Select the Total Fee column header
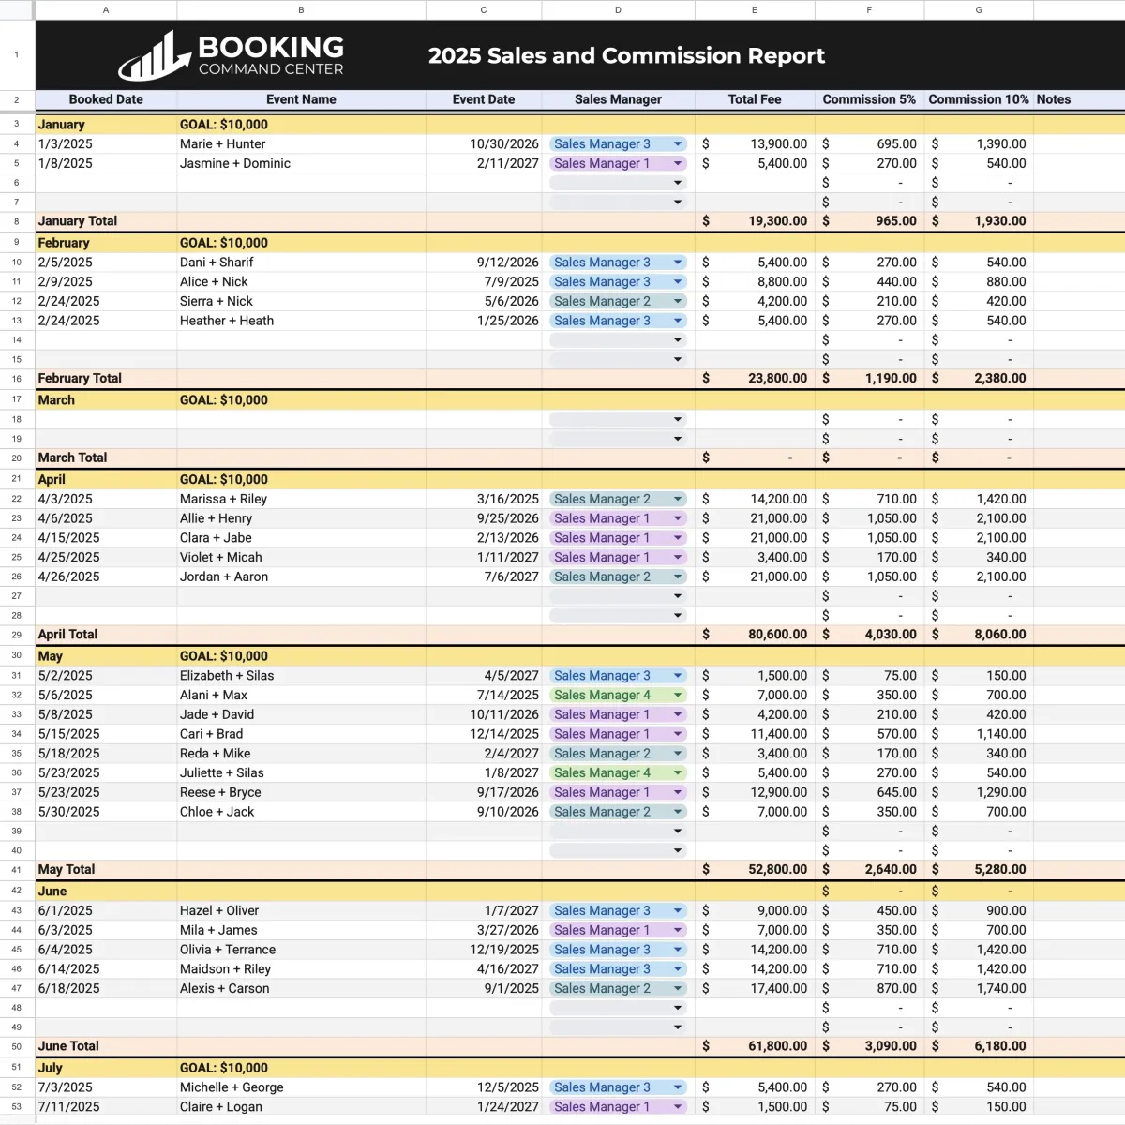The width and height of the screenshot is (1125, 1125). click(754, 99)
